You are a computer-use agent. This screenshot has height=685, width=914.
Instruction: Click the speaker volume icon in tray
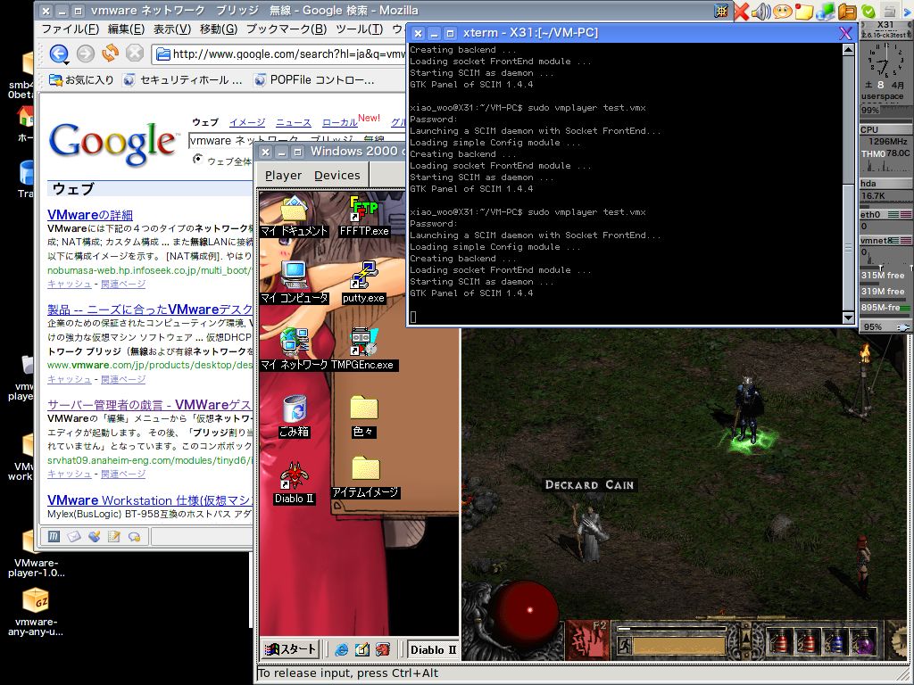coord(760,12)
